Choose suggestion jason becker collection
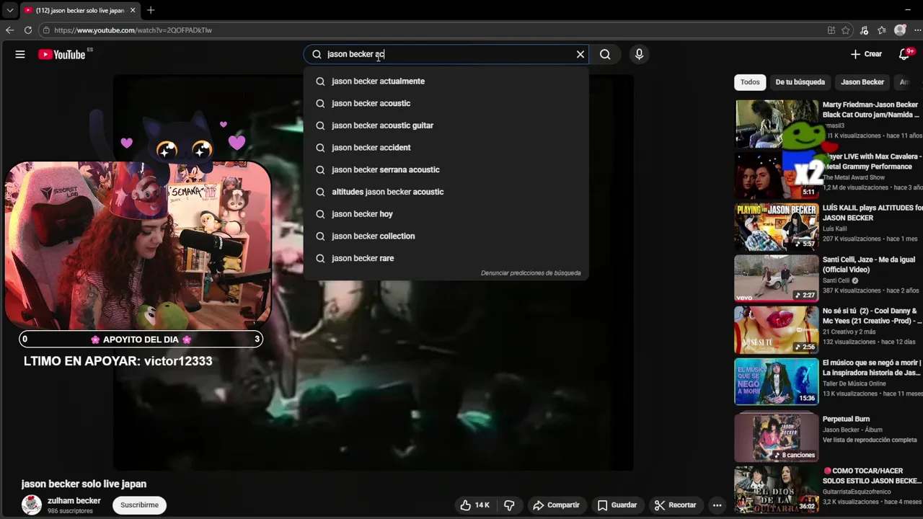 (446, 236)
